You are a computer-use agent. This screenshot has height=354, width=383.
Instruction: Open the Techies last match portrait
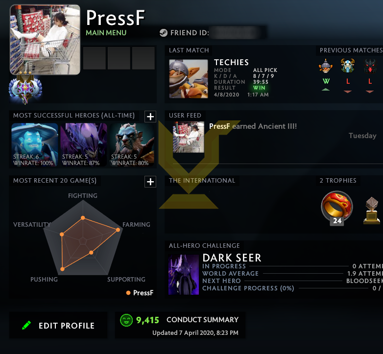(189, 79)
